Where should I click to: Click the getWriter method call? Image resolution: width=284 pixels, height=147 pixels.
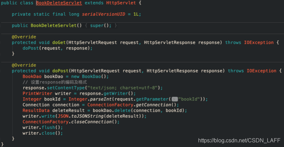[116, 94]
